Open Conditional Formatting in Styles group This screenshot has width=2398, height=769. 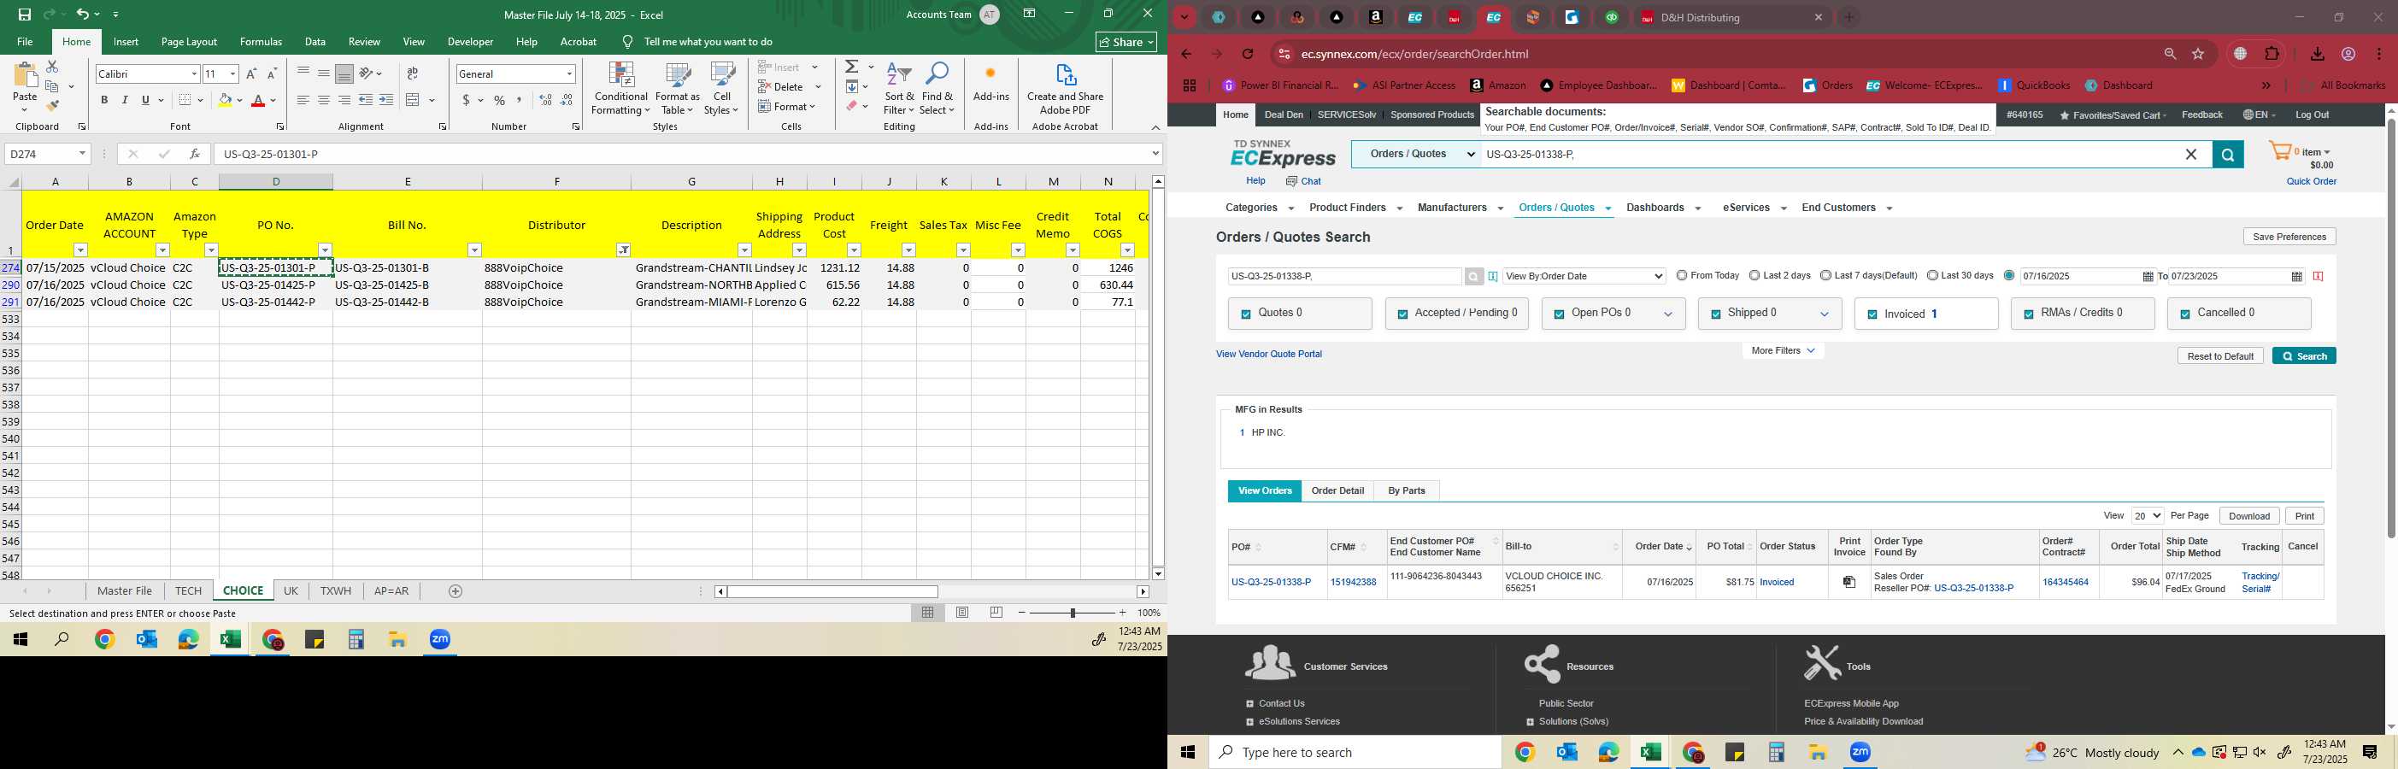[x=621, y=90]
